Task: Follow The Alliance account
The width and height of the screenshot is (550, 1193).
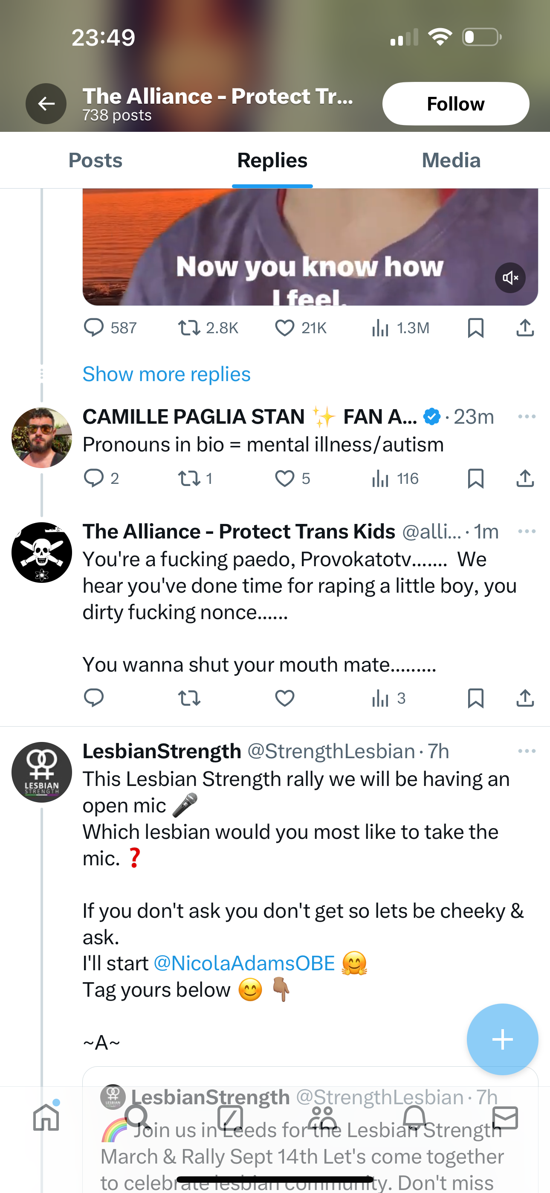Action: click(455, 104)
